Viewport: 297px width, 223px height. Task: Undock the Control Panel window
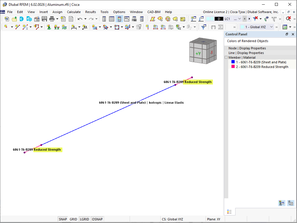pyautogui.click(x=287, y=34)
